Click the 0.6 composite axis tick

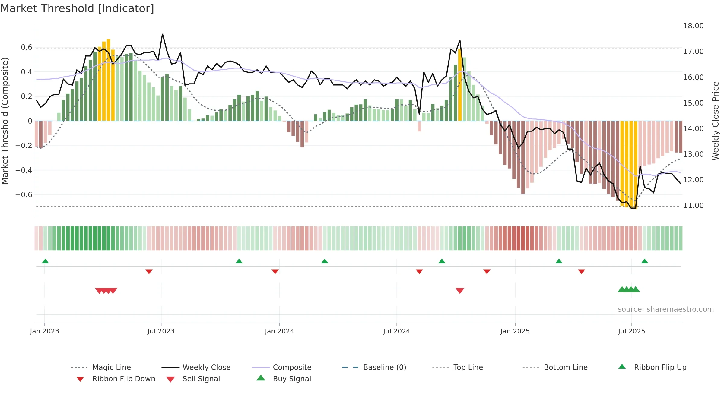tap(27, 47)
